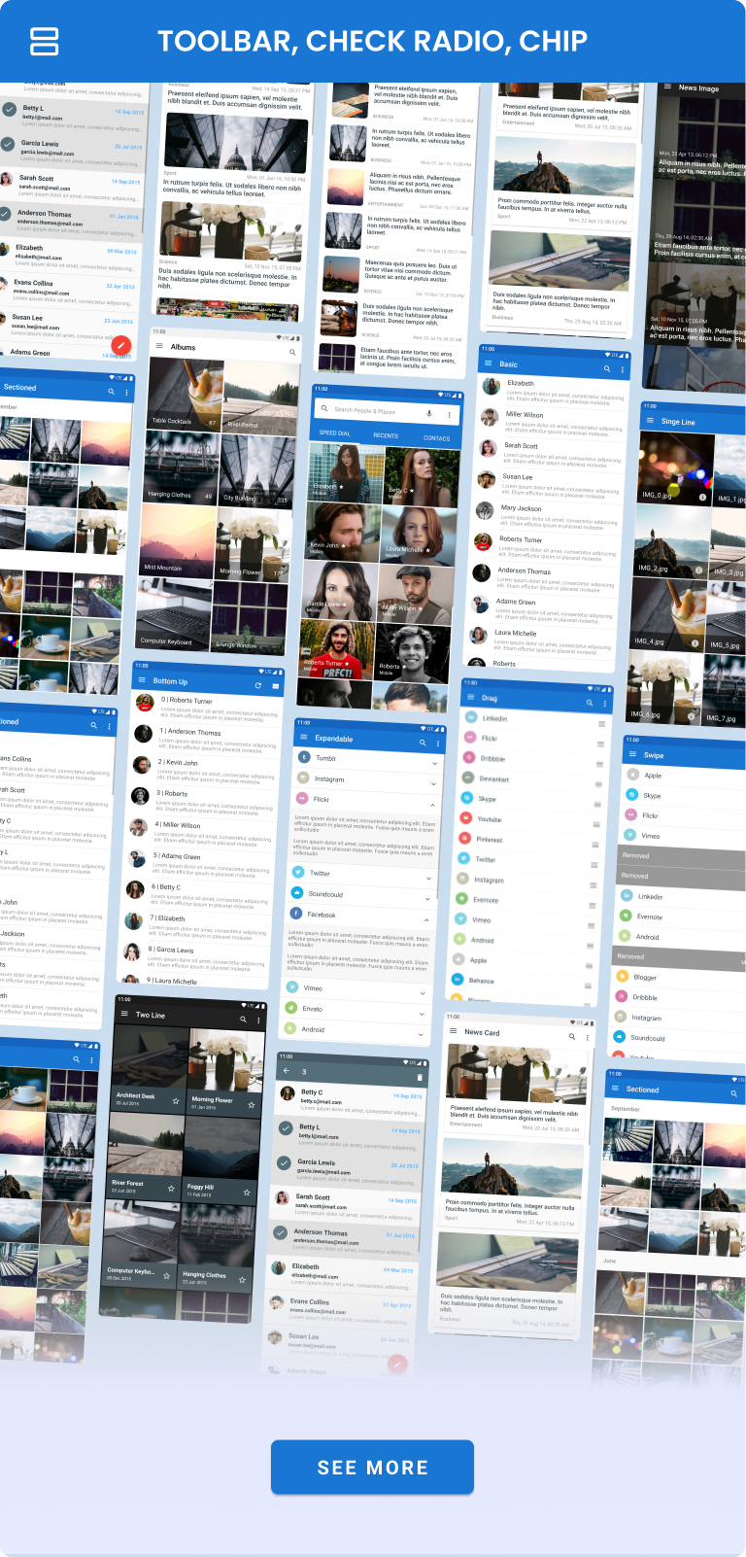Toggle the favorite star on Architect Desk
Viewport: 746px width, 1557px height.
pos(175,1101)
